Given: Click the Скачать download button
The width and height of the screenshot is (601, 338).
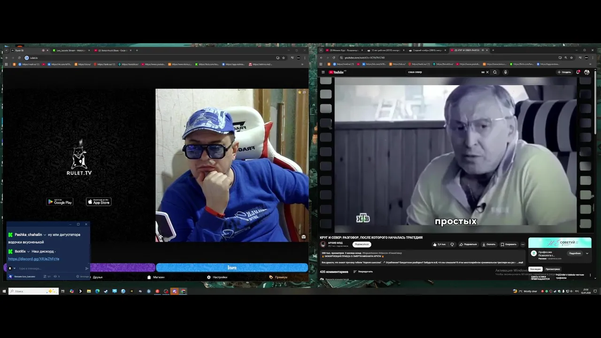Looking at the screenshot, I should 489,245.
